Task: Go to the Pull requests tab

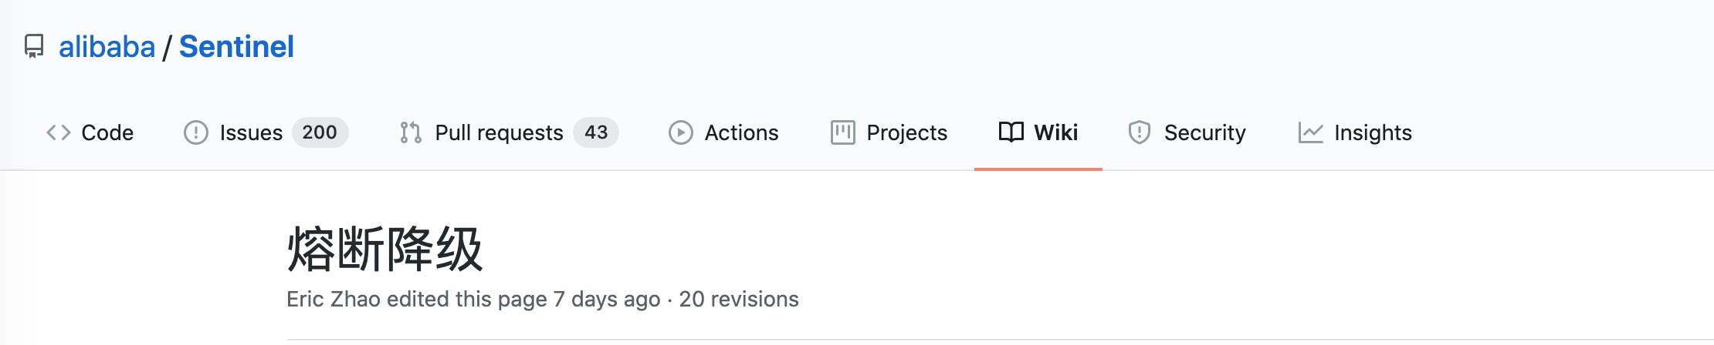Action: 499,132
